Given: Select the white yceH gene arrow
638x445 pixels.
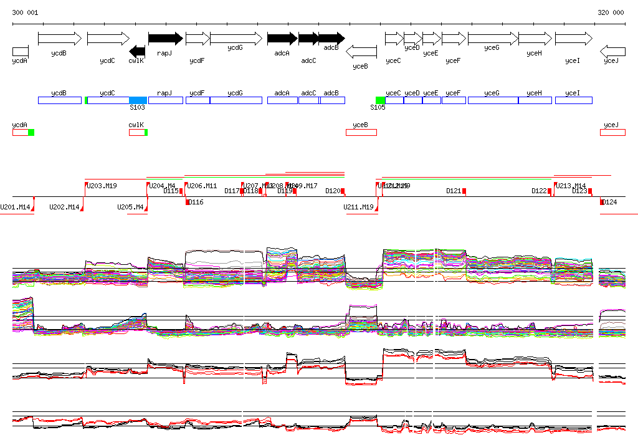Looking at the screenshot, I should click(x=535, y=39).
